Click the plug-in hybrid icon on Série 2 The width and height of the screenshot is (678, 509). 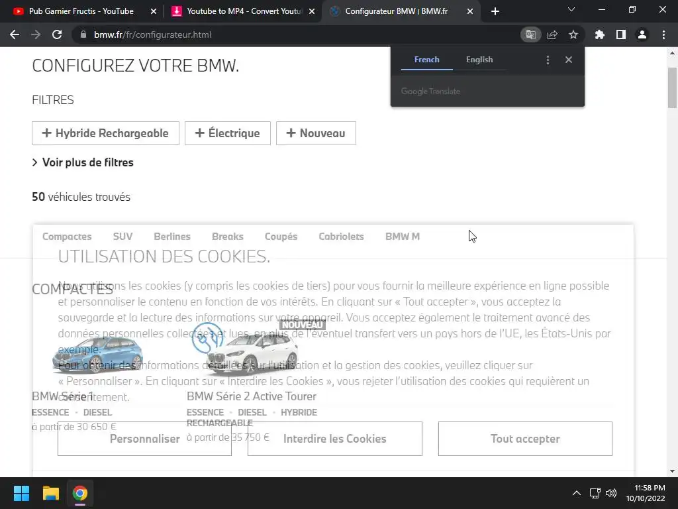[x=207, y=338]
